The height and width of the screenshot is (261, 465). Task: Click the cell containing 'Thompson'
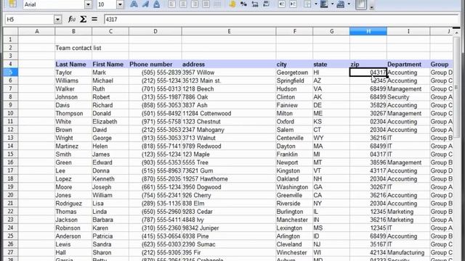pyautogui.click(x=73, y=113)
